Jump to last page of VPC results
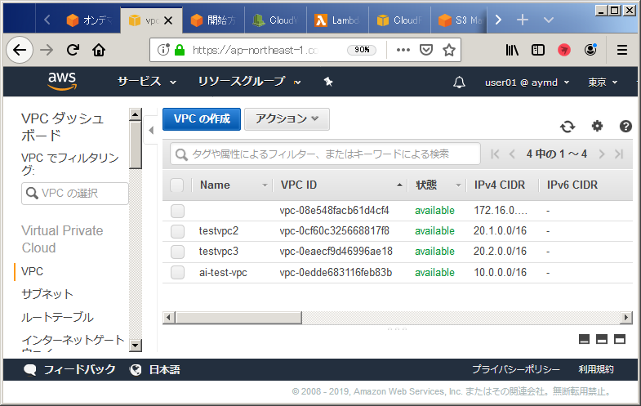The height and width of the screenshot is (406, 641). [619, 154]
